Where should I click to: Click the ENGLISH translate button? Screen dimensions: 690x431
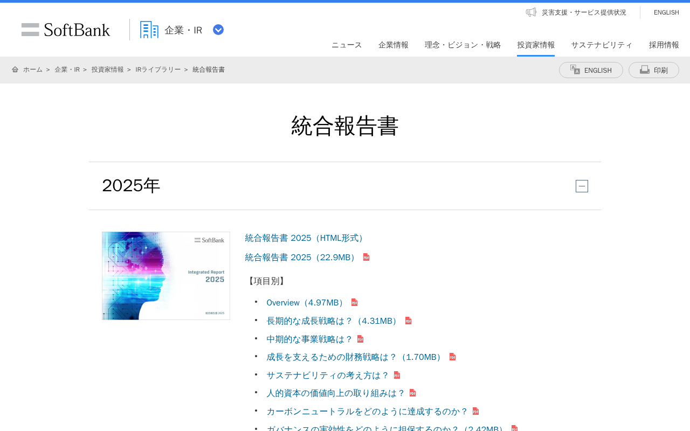pyautogui.click(x=591, y=70)
